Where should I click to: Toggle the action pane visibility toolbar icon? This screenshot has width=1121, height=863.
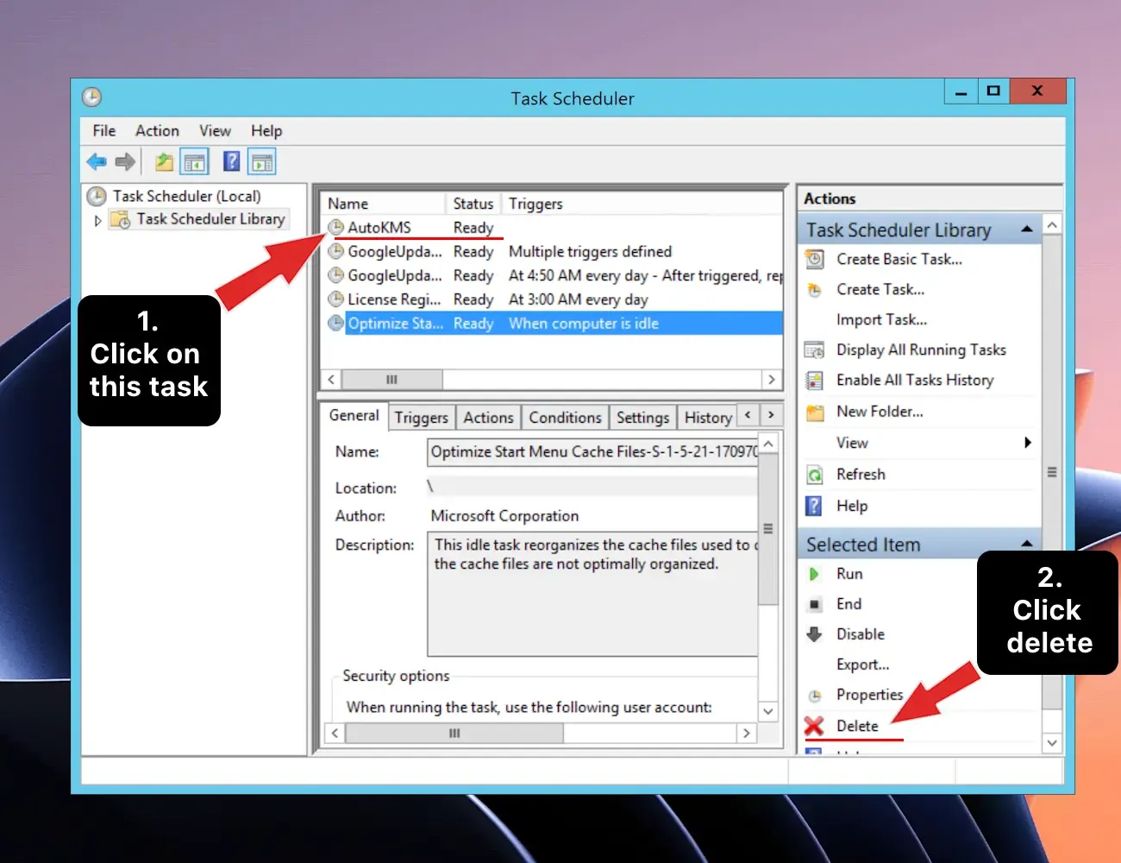coord(260,161)
